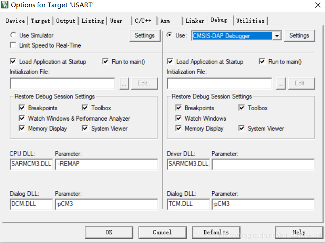Click DCM.DLL parameter field -pCM3
Image resolution: width=325 pixels, height=243 pixels.
106,204
